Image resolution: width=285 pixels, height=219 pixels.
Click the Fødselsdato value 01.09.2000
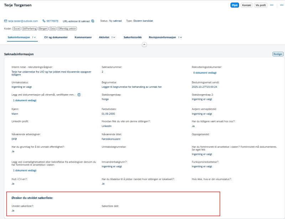tap(108, 114)
